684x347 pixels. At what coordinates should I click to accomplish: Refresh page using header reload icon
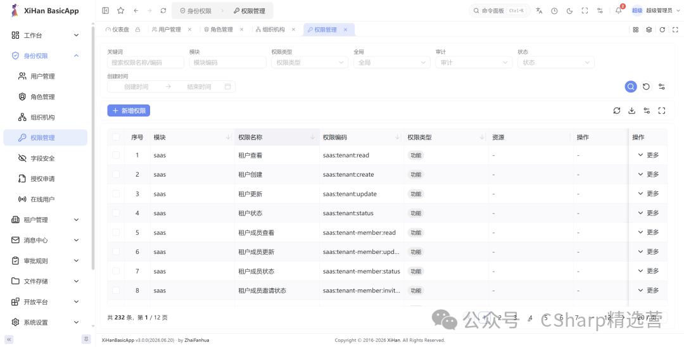click(163, 11)
